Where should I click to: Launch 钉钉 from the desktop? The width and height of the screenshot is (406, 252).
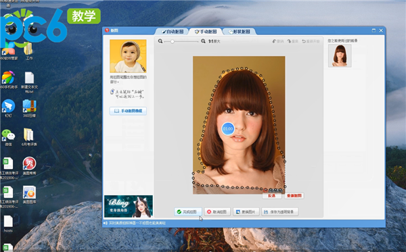8,108
